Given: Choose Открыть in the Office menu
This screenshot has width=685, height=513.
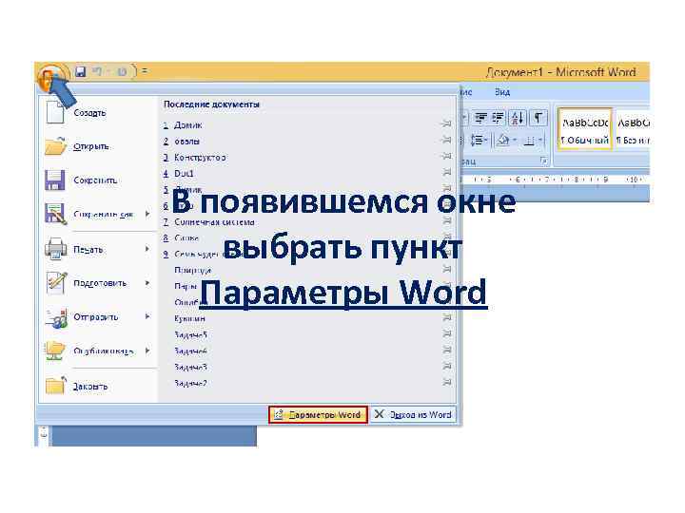Looking at the screenshot, I should coord(91,146).
